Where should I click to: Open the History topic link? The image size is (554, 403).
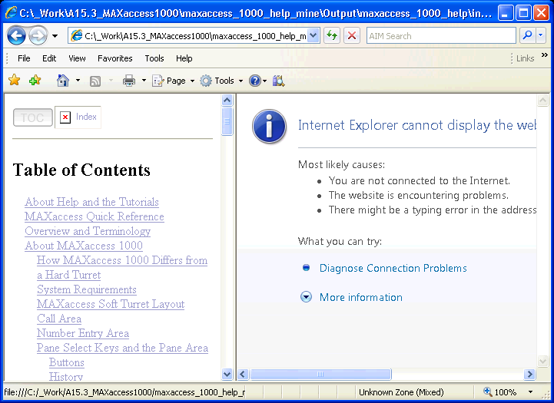(66, 377)
